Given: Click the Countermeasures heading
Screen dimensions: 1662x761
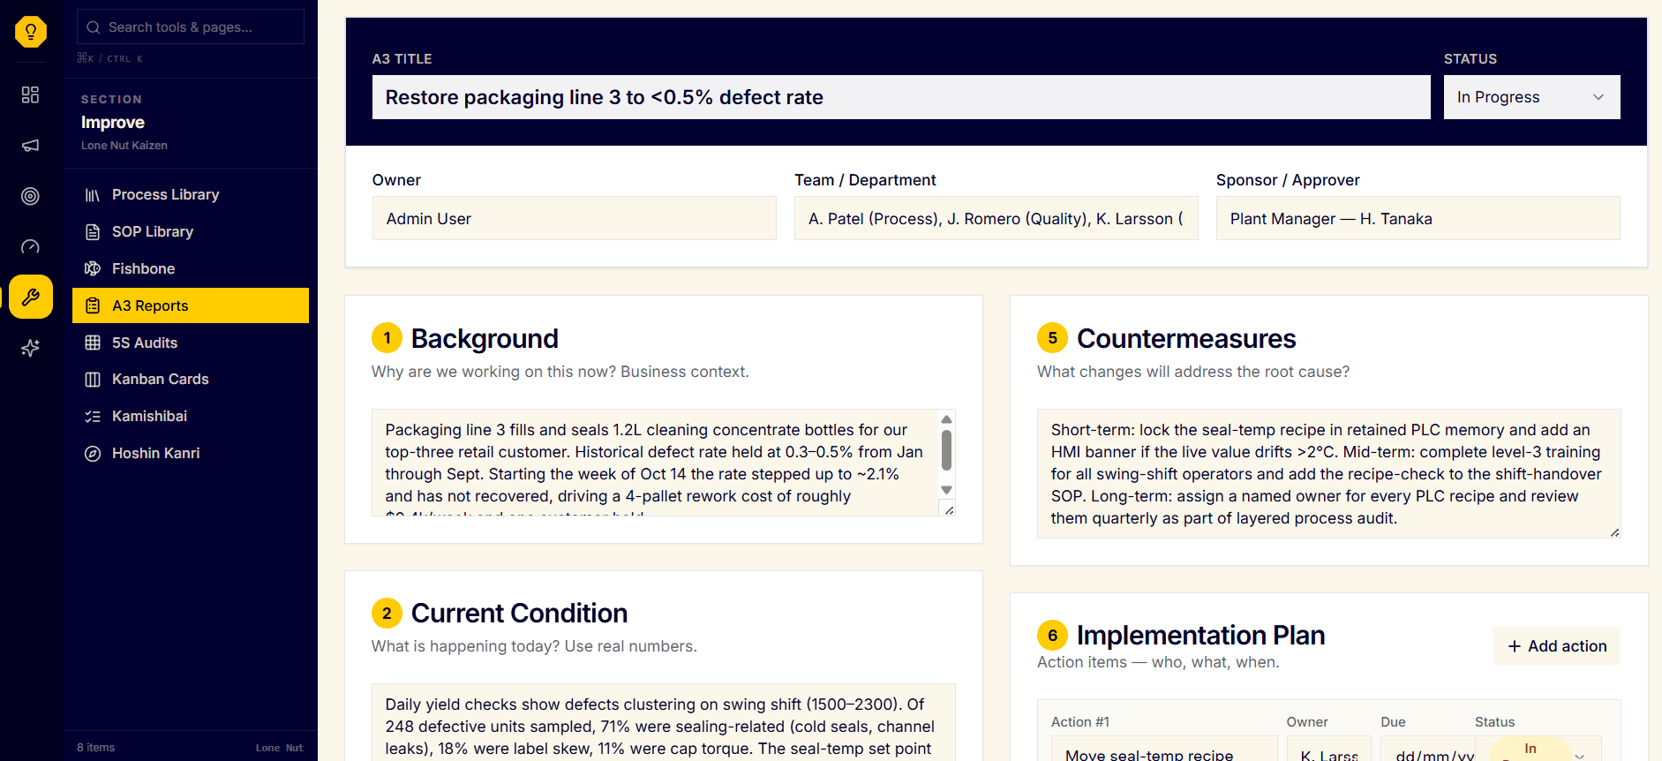Looking at the screenshot, I should pyautogui.click(x=1186, y=338).
